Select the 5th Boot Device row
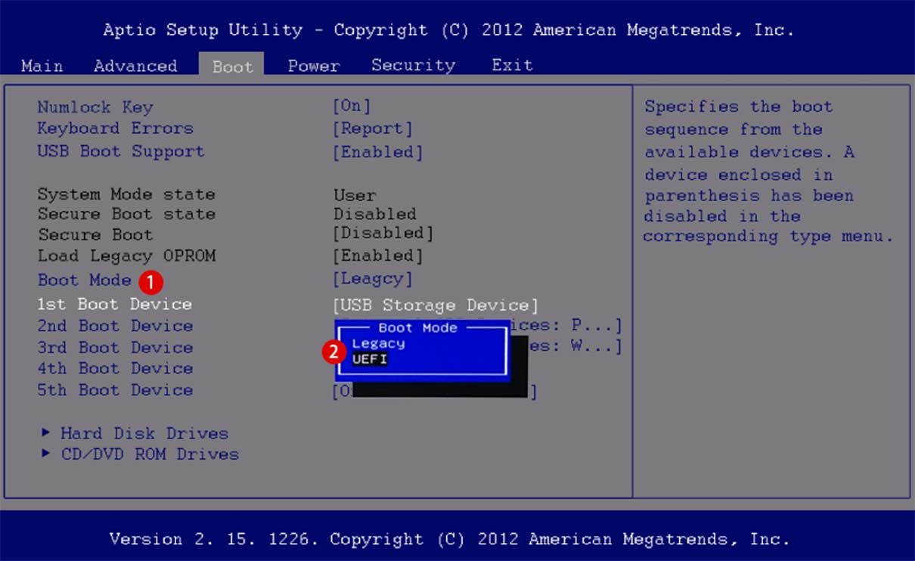Viewport: 915px width, 561px height. (115, 390)
